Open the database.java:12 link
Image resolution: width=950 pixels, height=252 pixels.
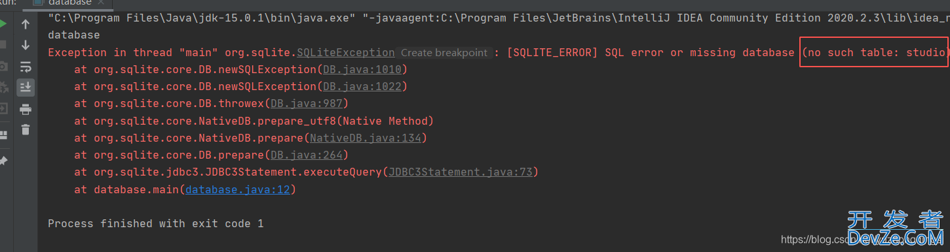point(238,190)
